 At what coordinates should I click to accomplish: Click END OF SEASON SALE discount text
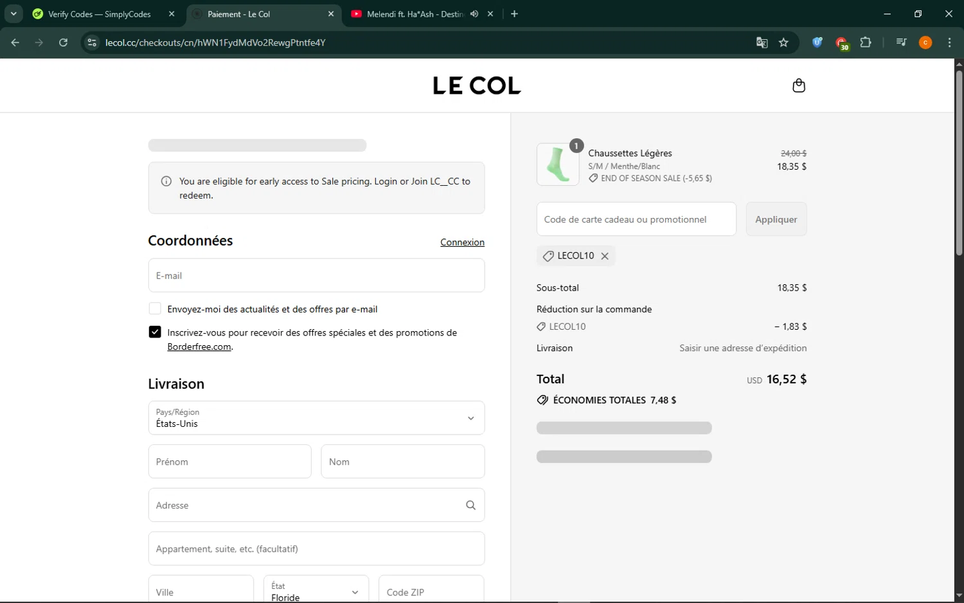pos(656,178)
